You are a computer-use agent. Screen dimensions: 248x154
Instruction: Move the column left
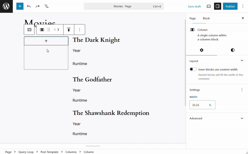click(x=55, y=30)
